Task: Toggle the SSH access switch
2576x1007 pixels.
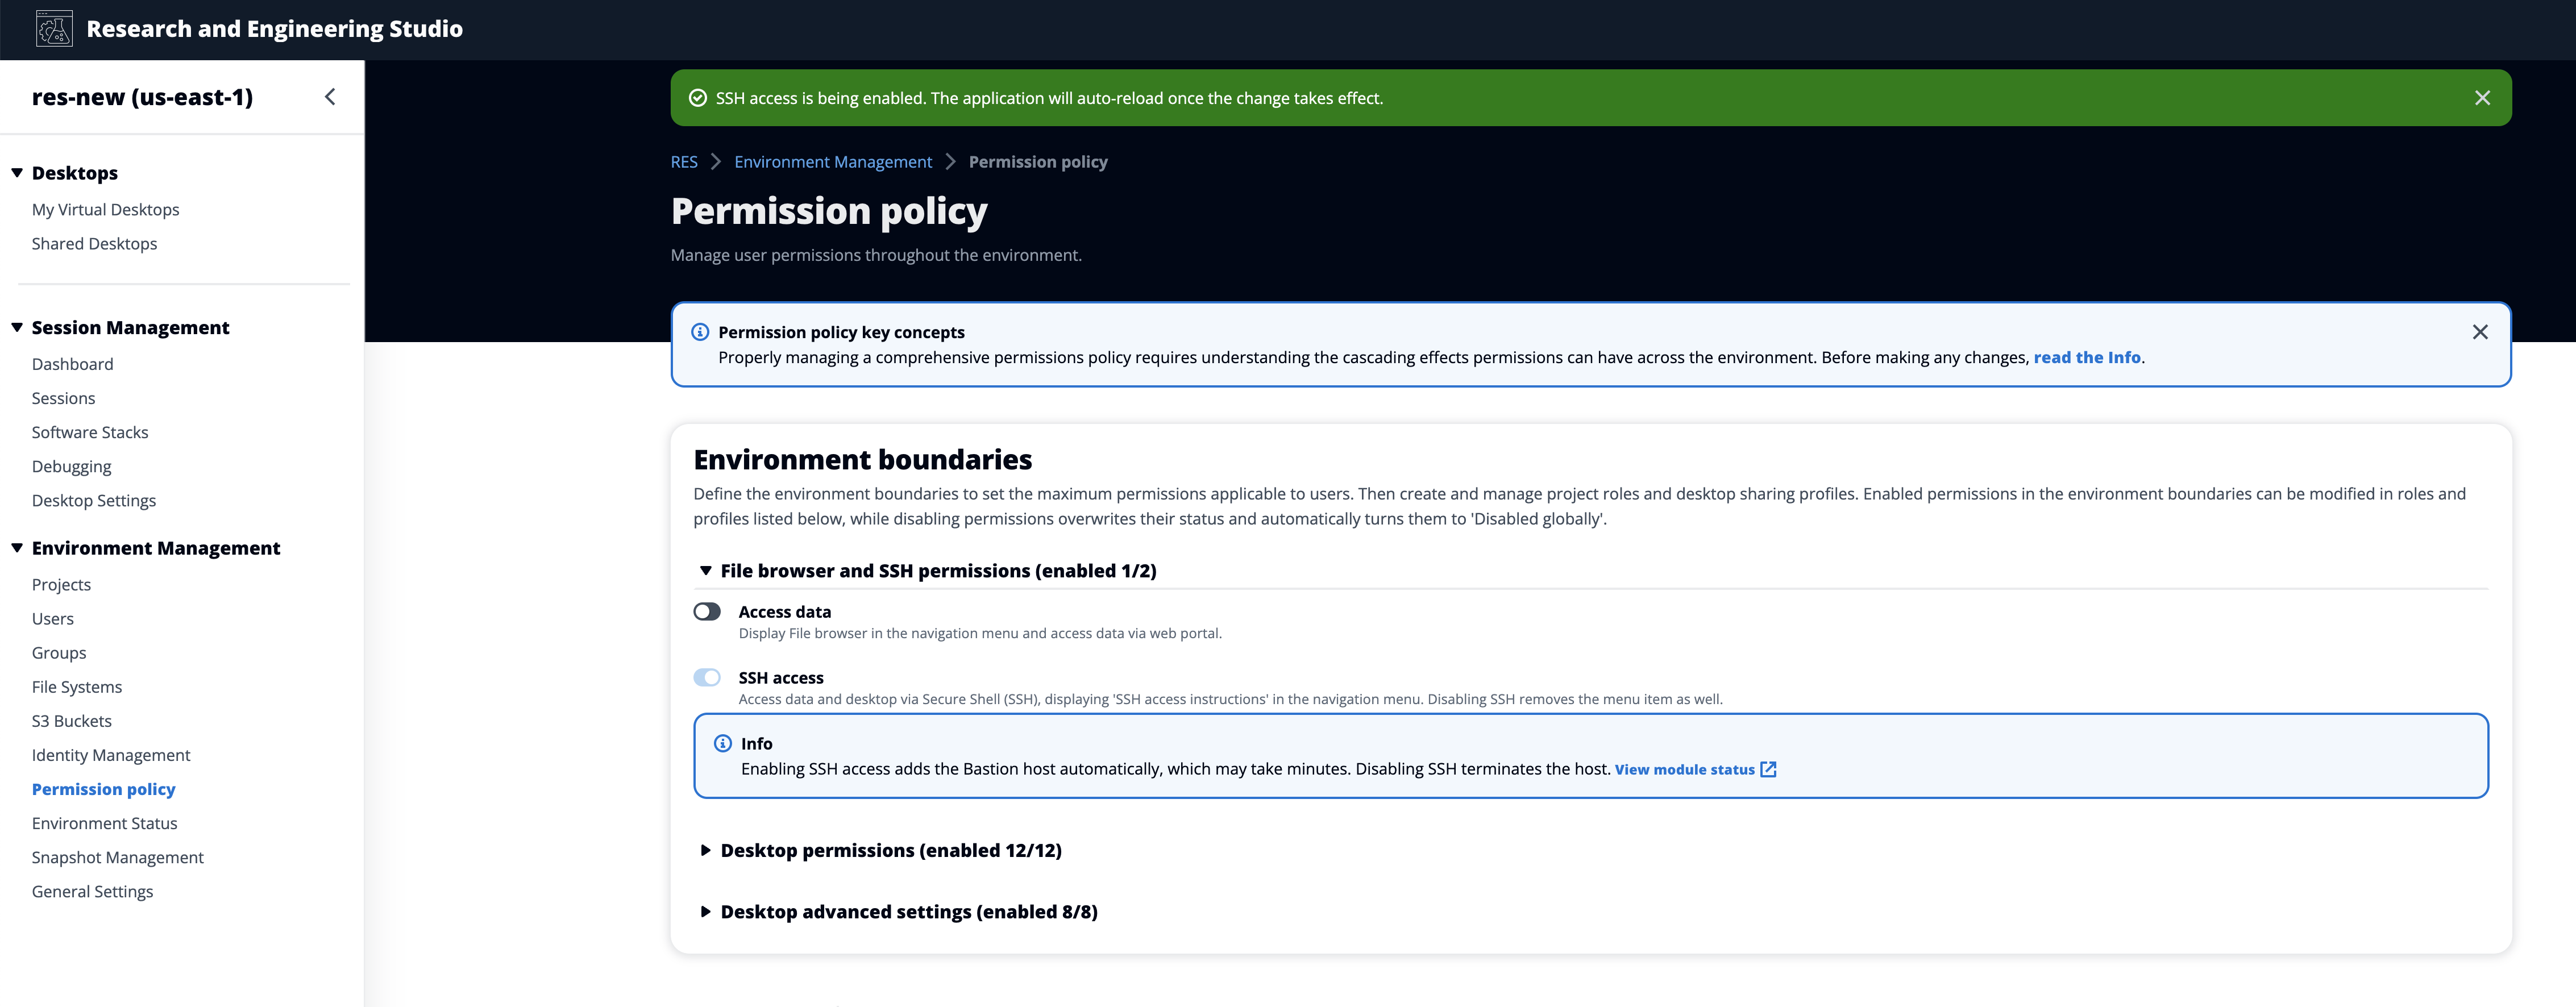Action: click(707, 678)
